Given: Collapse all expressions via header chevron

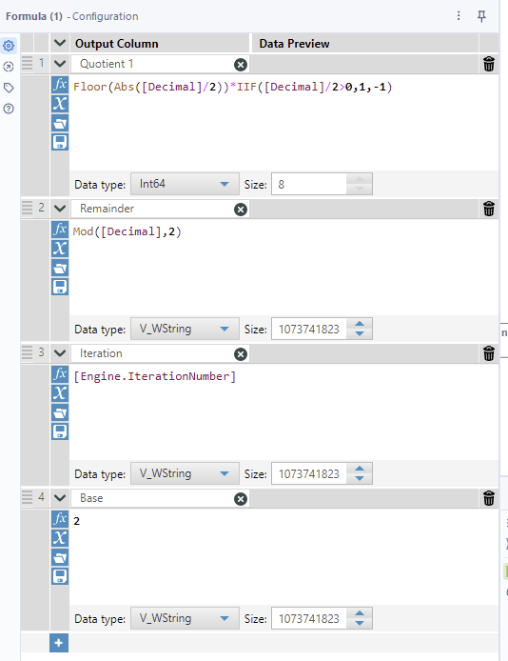Looking at the screenshot, I should coord(60,43).
